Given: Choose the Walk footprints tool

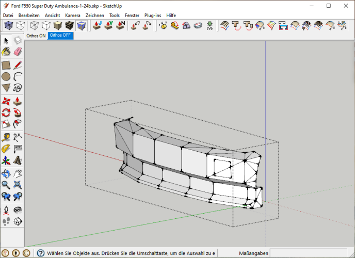Looking at the screenshot, I should pos(6,221).
